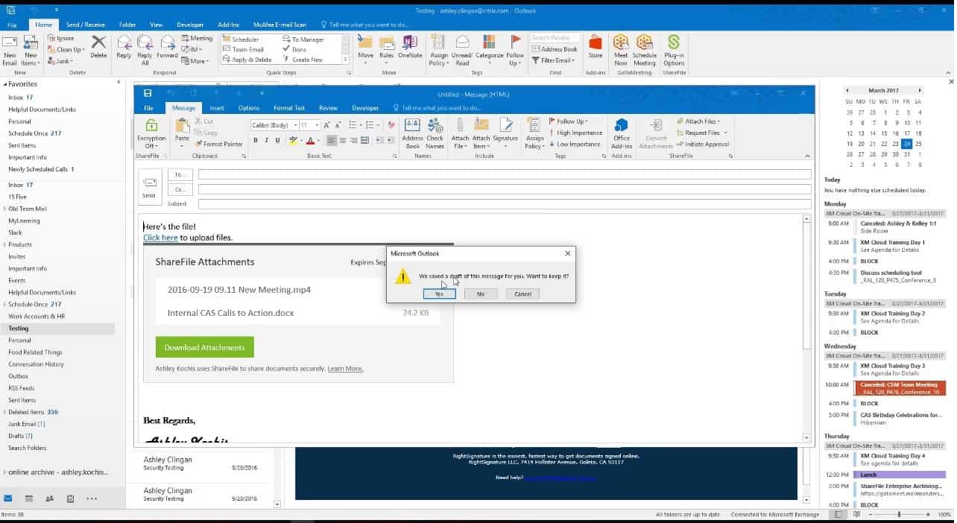Open the Clean Up dropdown
Screen dimensions: 957x523
click(x=68, y=50)
